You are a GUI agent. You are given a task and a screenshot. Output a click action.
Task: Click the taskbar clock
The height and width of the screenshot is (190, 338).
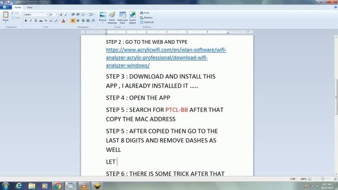327,186
